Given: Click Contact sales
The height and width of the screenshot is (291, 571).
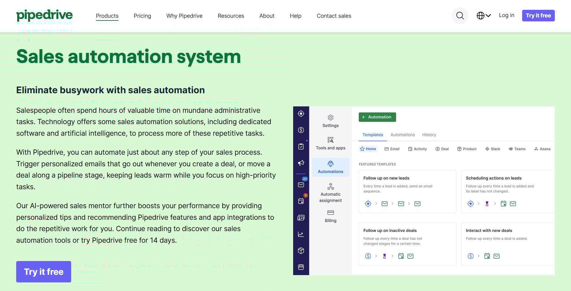Looking at the screenshot, I should click(334, 16).
